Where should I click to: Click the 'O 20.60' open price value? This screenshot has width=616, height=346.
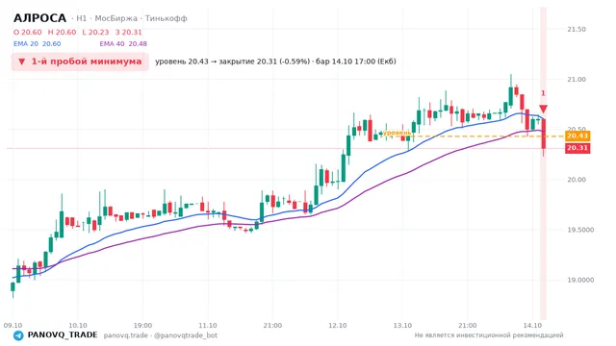[x=28, y=32]
